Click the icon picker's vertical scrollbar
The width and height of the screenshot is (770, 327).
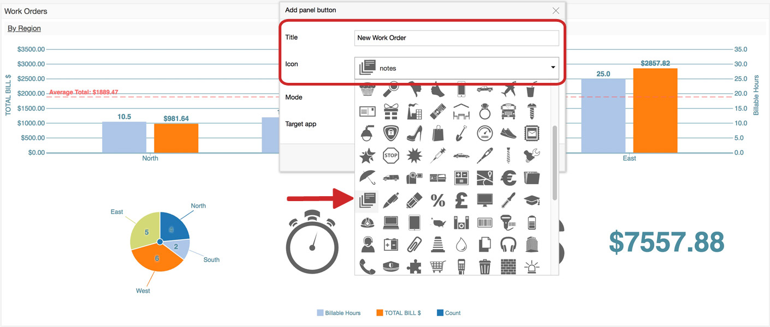(555, 163)
